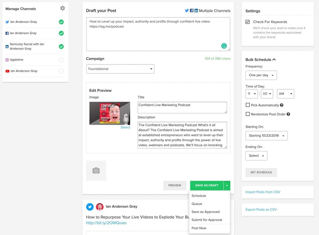Open the AM/PM dropdown

coord(285,94)
